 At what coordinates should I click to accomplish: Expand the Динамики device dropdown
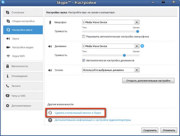tap(137, 46)
